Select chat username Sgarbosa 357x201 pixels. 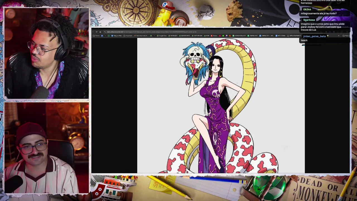coord(309,20)
